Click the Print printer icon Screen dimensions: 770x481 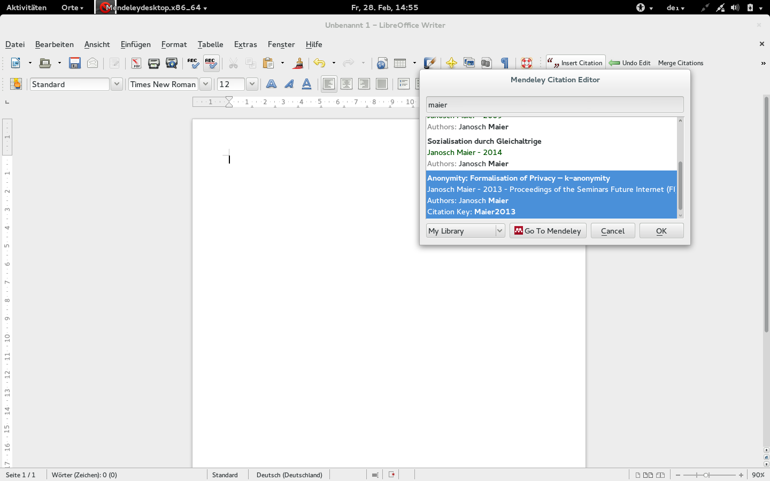pos(154,63)
